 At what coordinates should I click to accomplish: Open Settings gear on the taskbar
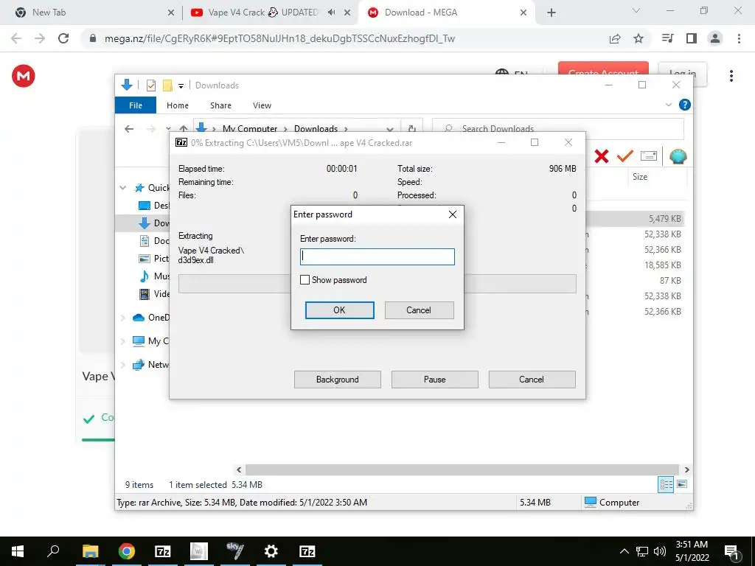271,551
